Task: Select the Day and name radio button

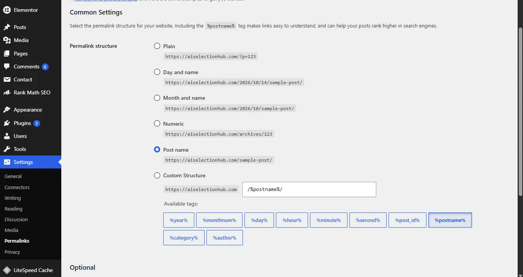Action: pyautogui.click(x=157, y=72)
